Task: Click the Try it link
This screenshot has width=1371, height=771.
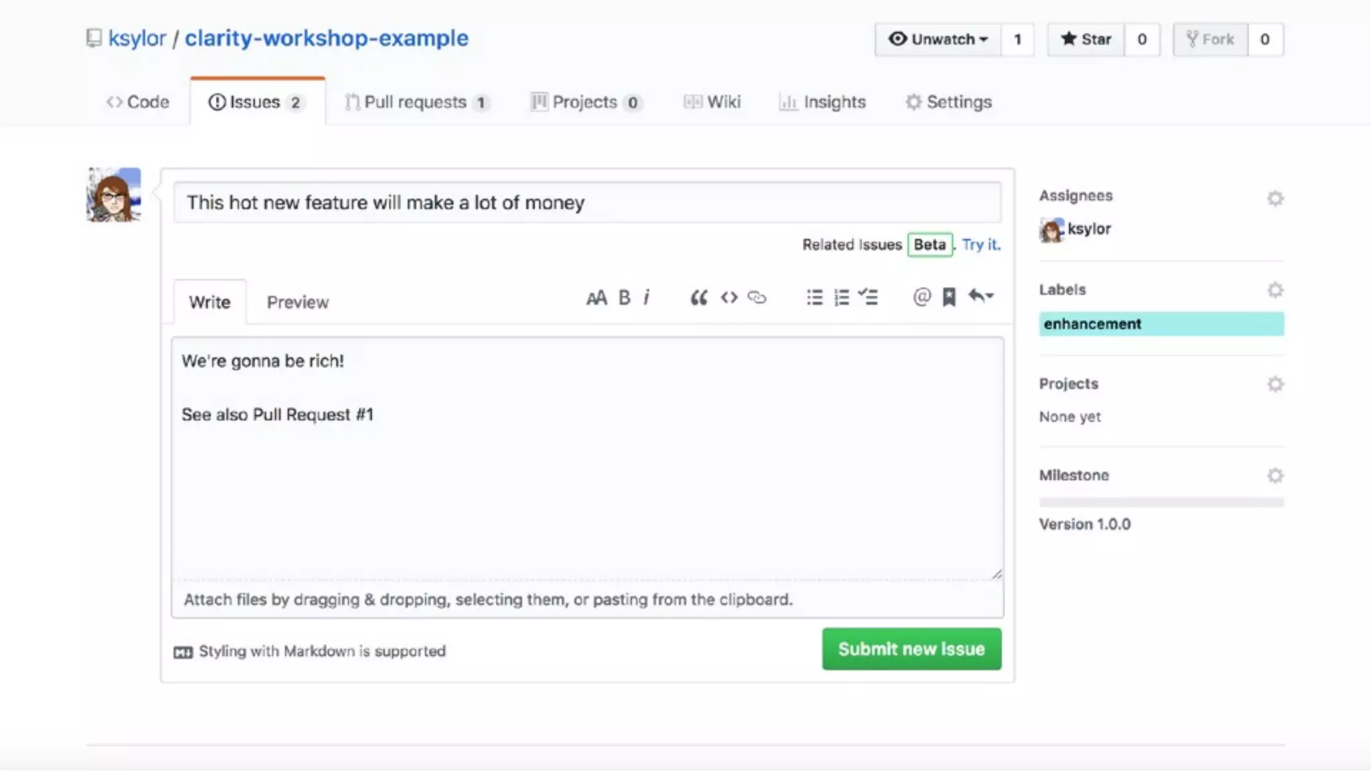Action: [981, 245]
